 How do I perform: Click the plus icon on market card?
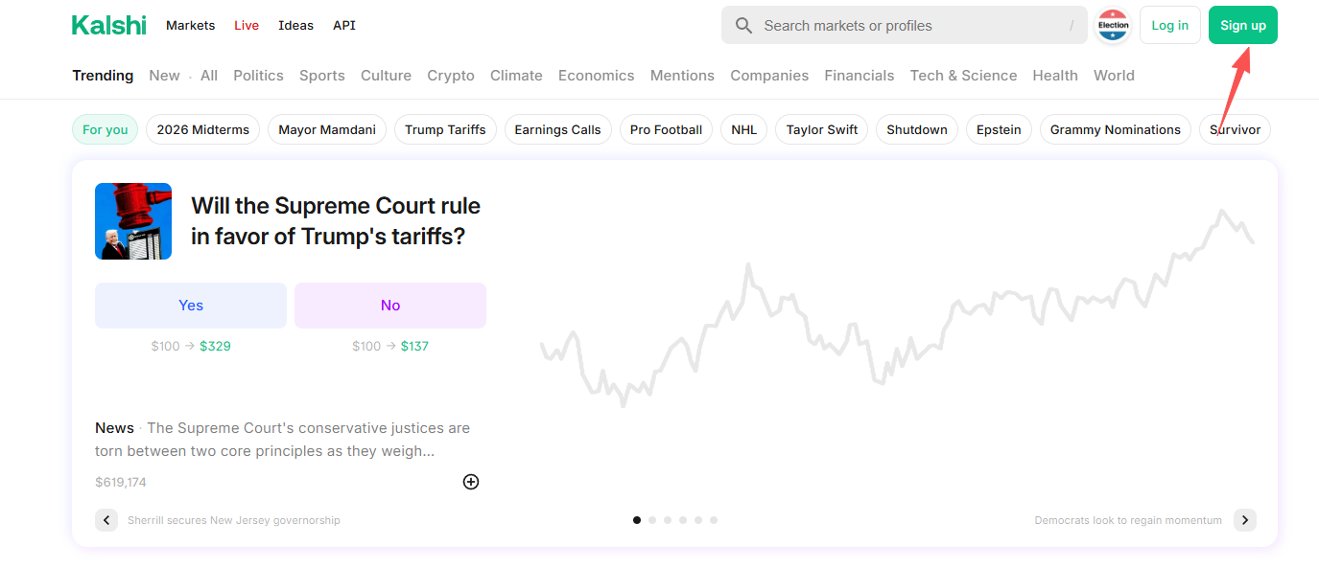pyautogui.click(x=471, y=482)
